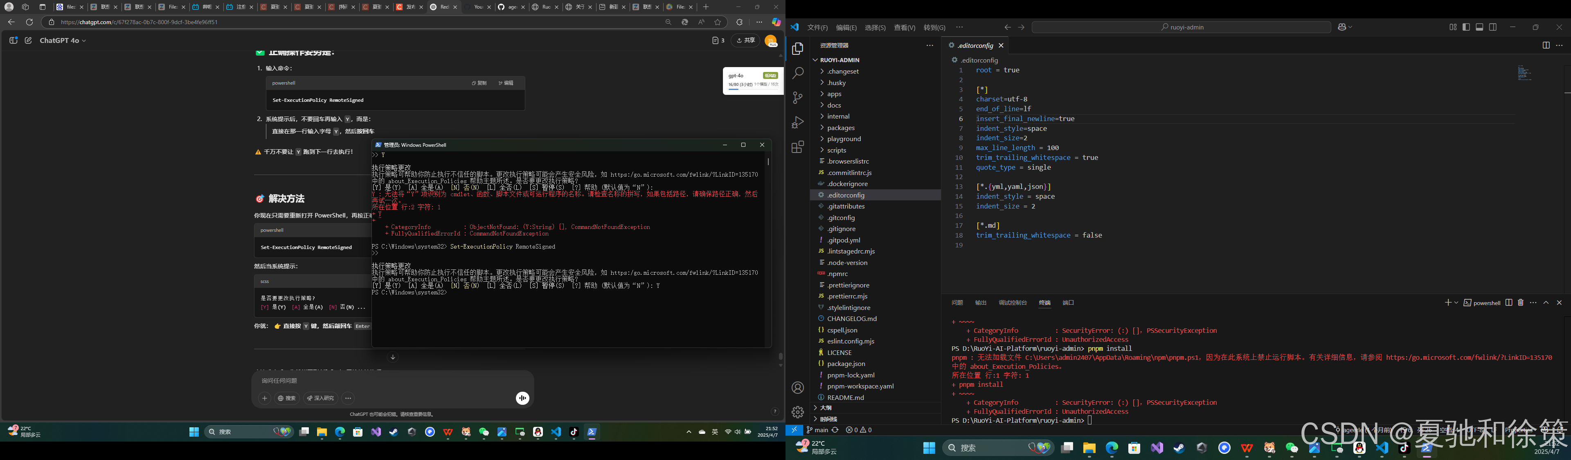Collapse the RUOYI-ADMIN root folder
The height and width of the screenshot is (460, 1571).
(840, 60)
